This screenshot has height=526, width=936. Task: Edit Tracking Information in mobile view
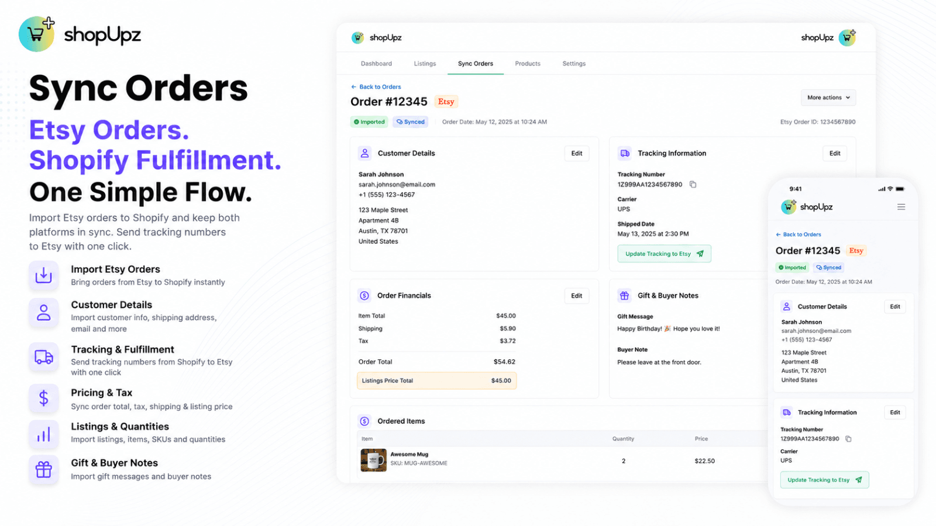tap(895, 412)
